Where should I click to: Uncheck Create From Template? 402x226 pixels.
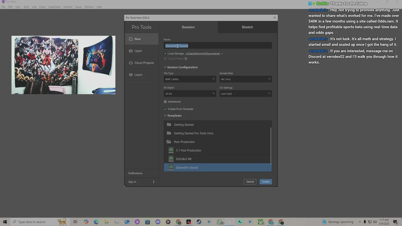click(x=165, y=109)
